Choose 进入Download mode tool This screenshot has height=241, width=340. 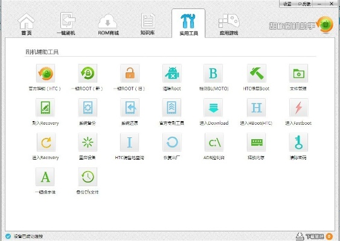213,108
